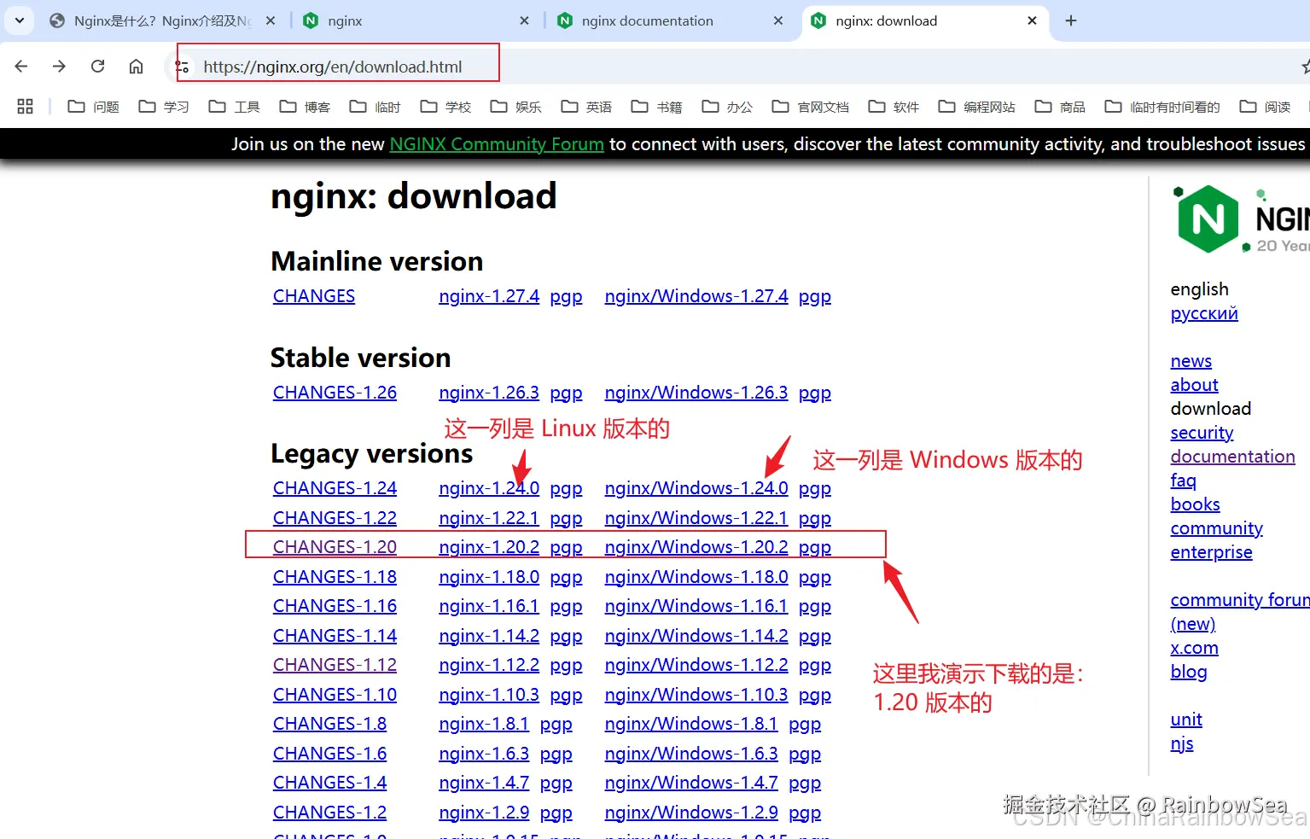Download stable nginx-1.26.3 source
1310x839 pixels.
tap(489, 393)
